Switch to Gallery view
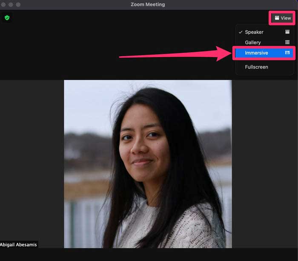 point(253,43)
